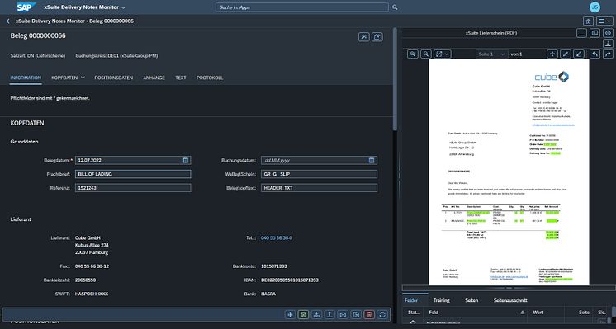Open calendar picker for Belegdatum

pos(186,161)
